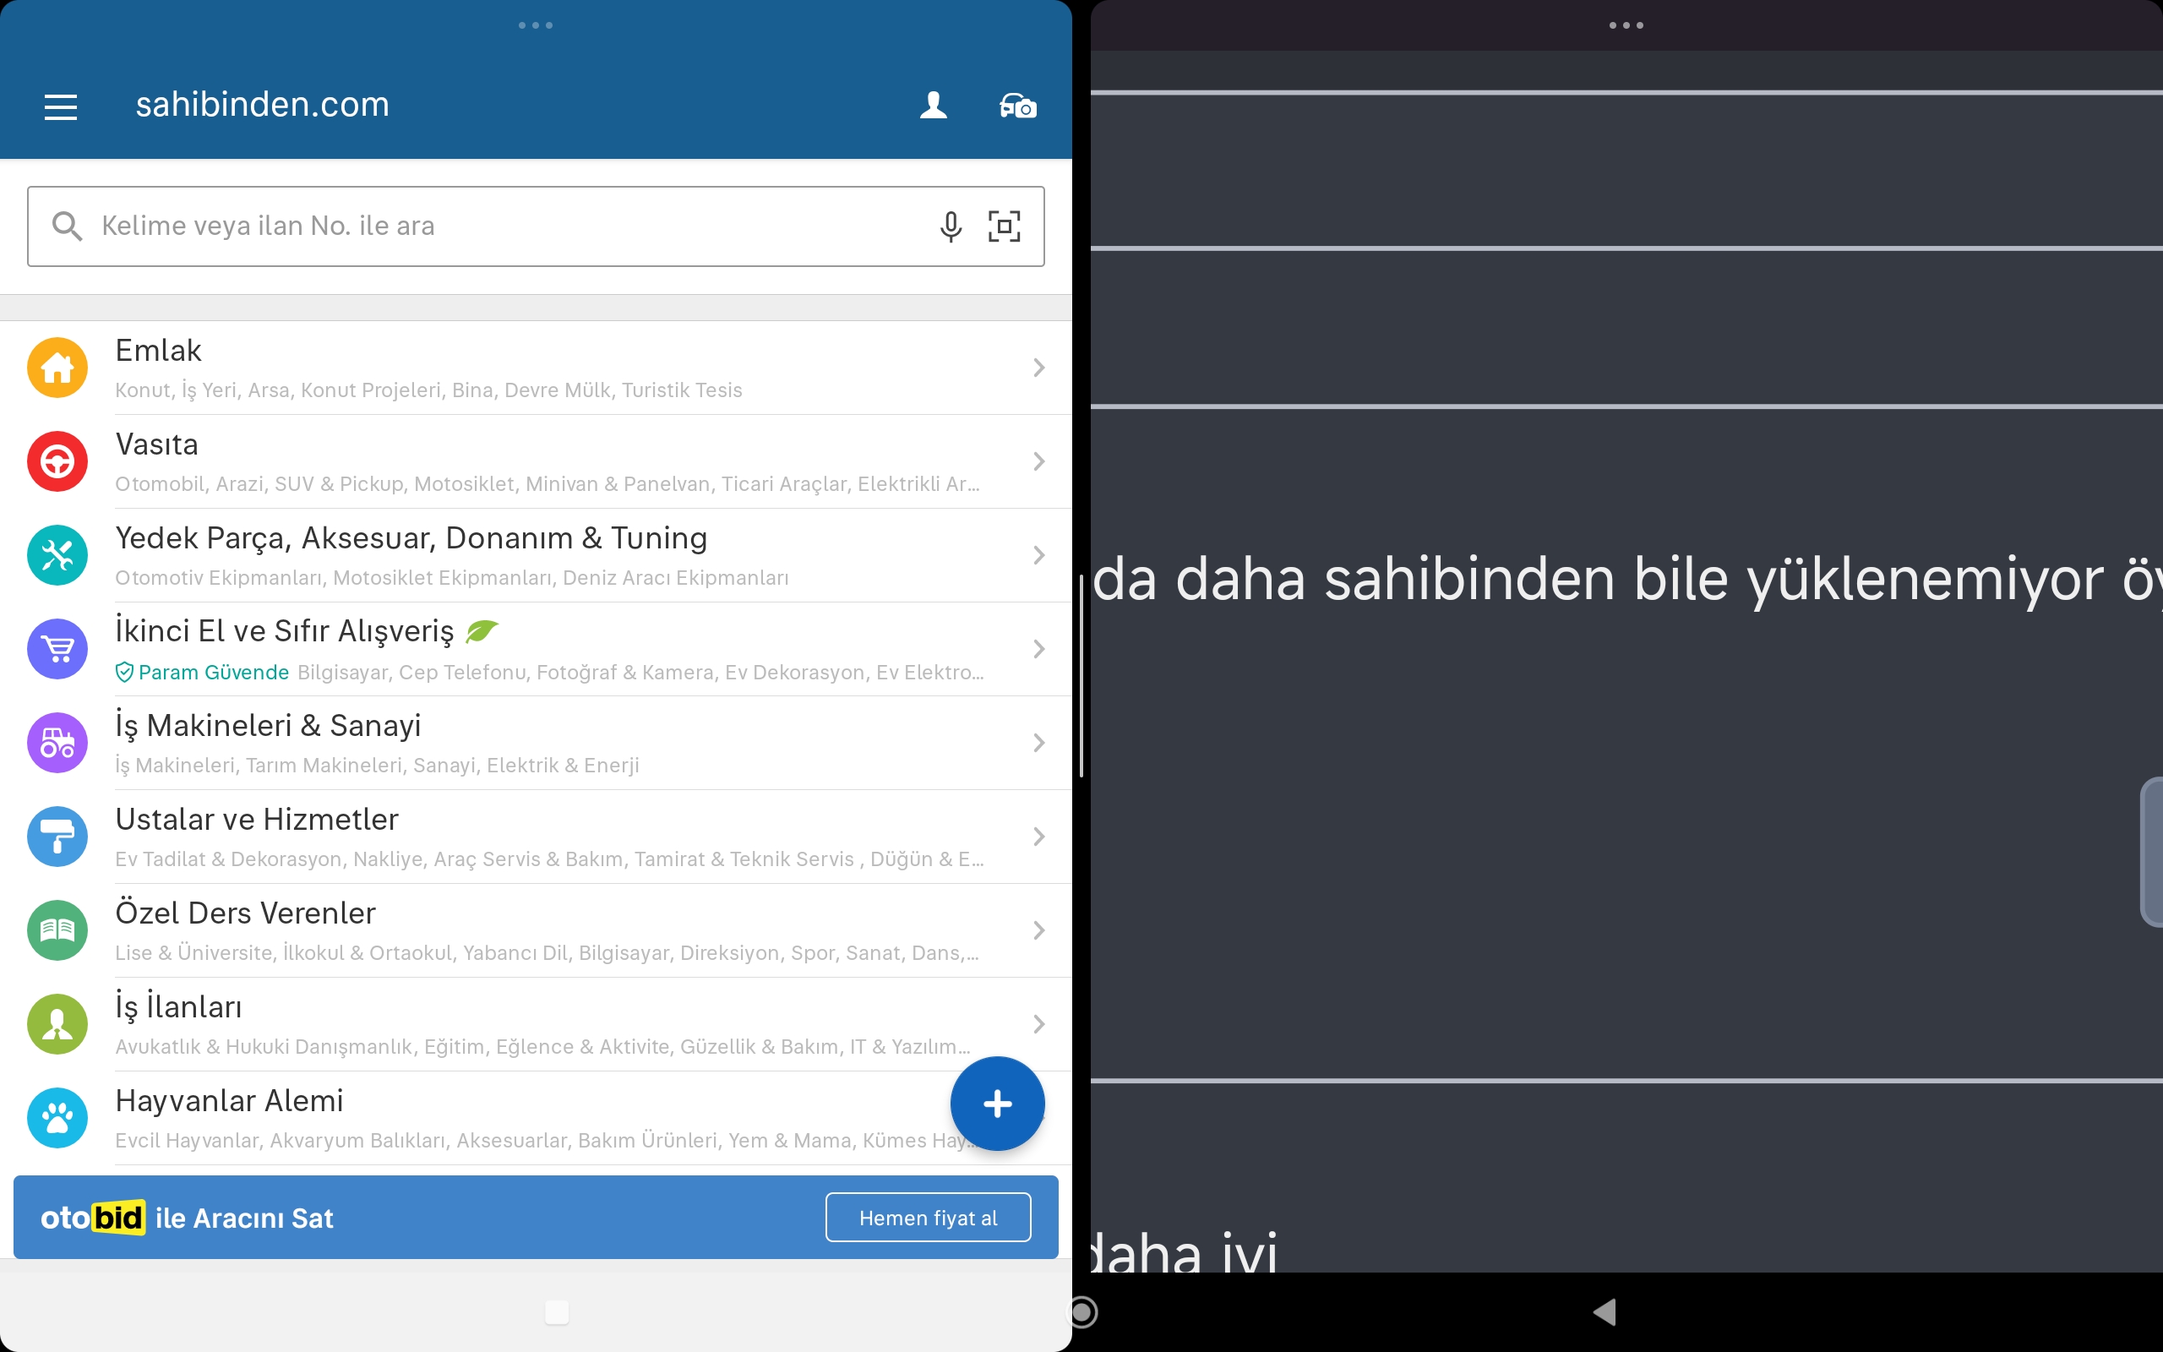This screenshot has height=1352, width=2163.
Task: Open İş Makineleri & Sanayi category
Action: click(x=537, y=743)
